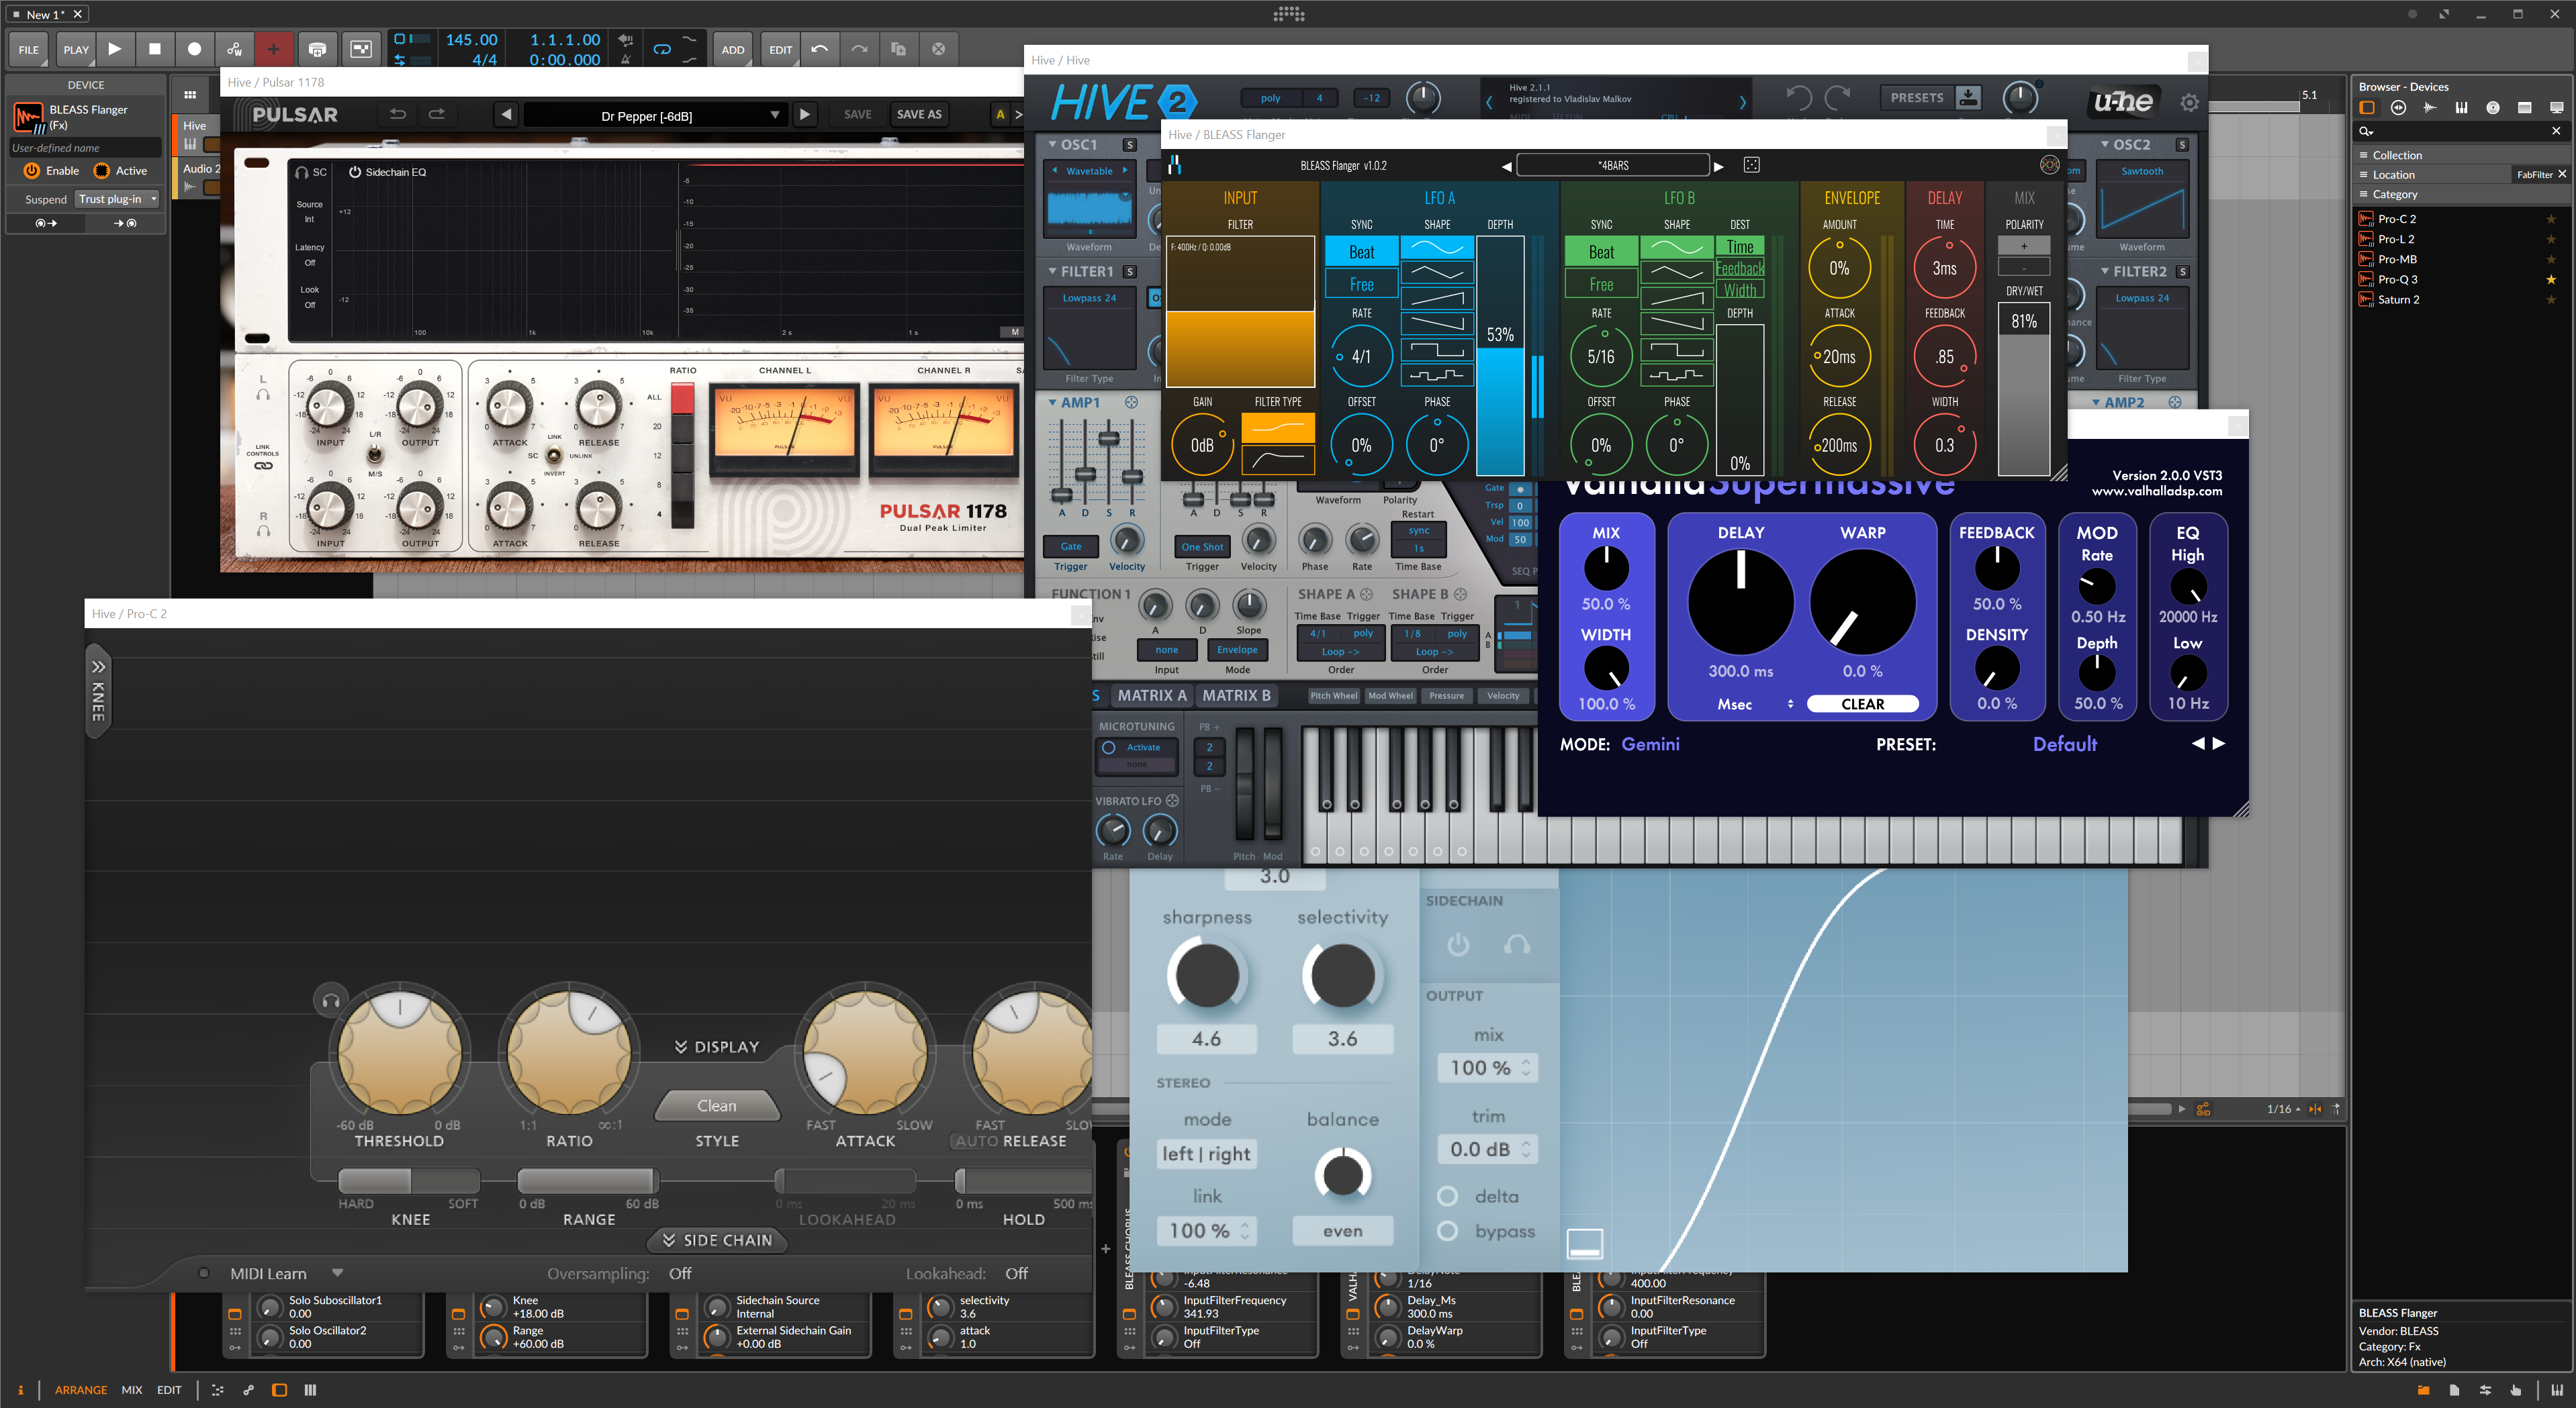Enable LFO A Free sync mode
Screen dimensions: 2576x1408
(1361, 284)
